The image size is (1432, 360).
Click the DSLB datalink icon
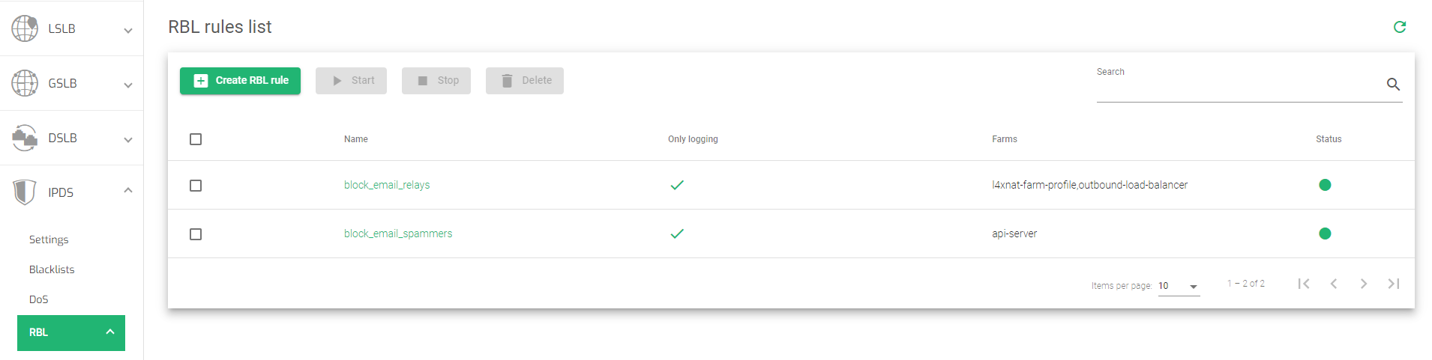click(25, 138)
